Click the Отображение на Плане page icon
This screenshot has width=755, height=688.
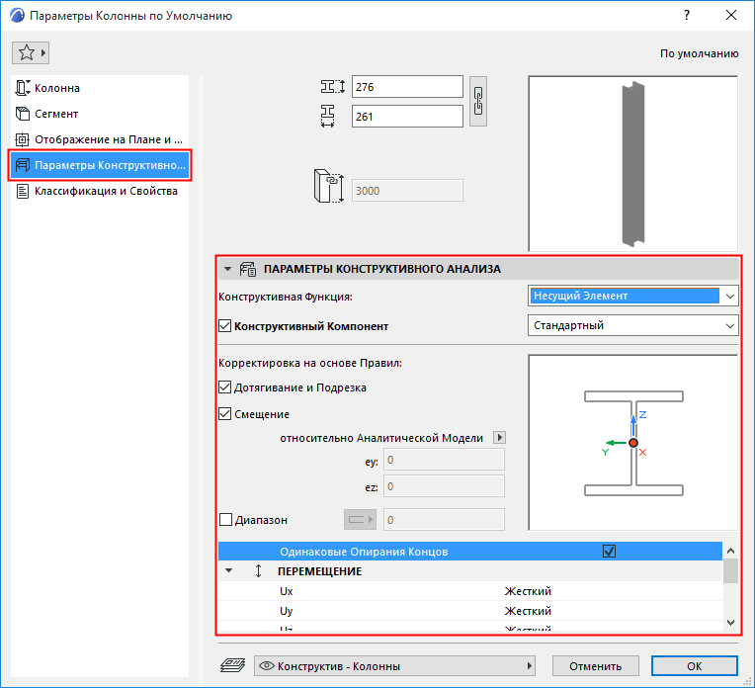(x=22, y=139)
